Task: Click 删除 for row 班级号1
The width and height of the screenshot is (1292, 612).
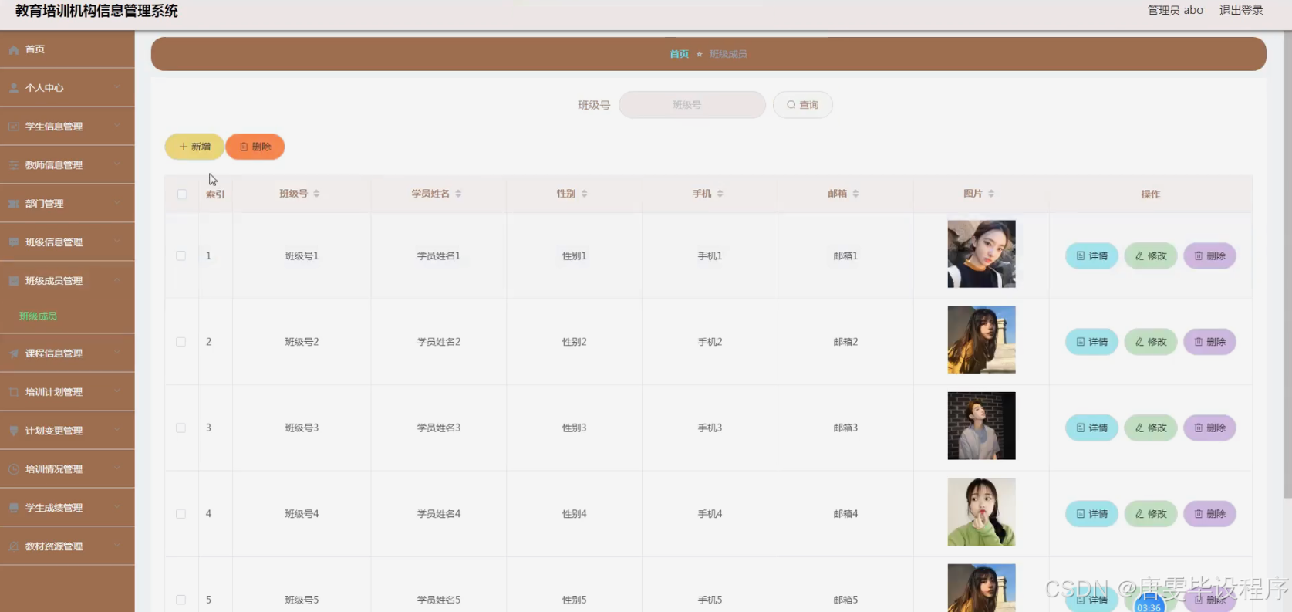Action: (1209, 255)
